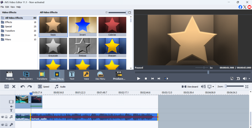Switch to Storyboard view
The height and width of the screenshot is (128, 252).
(190, 87)
